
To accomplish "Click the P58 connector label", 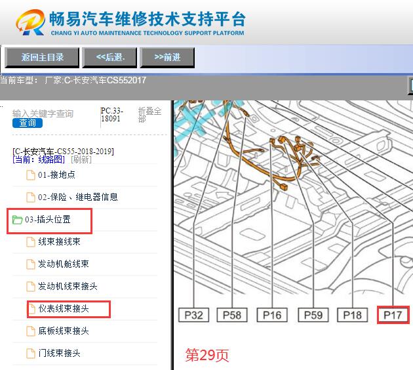I will coord(232,315).
